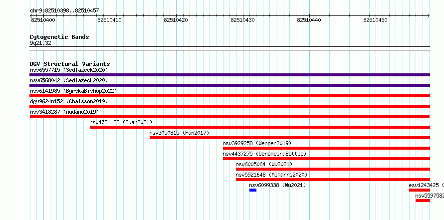Click the nsv6099338 (Wu2021) label
This screenshot has width=444, height=220.
click(277, 185)
